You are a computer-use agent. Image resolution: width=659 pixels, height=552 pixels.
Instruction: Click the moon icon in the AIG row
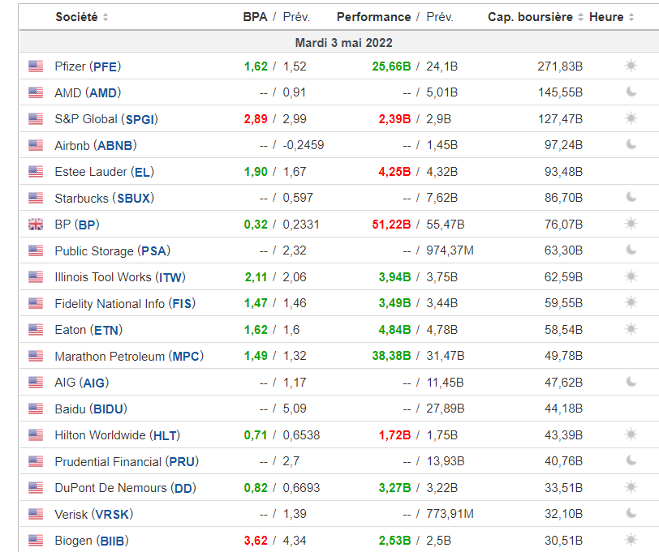pos(631,382)
